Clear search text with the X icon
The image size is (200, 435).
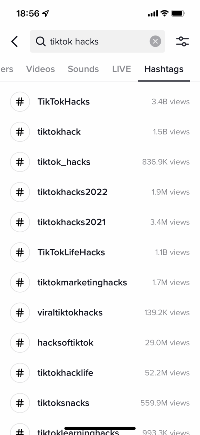[155, 41]
